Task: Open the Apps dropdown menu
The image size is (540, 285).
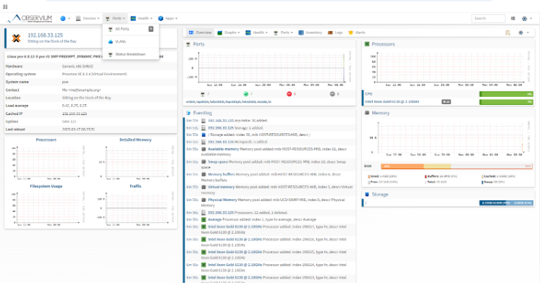Action: (168, 19)
